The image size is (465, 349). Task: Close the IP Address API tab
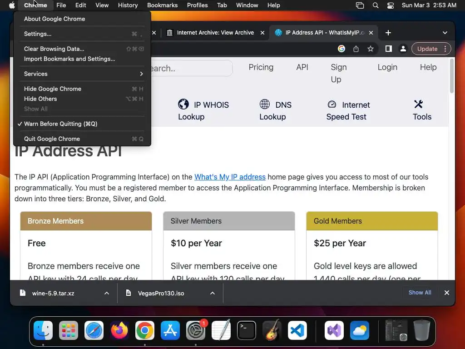click(x=371, y=33)
